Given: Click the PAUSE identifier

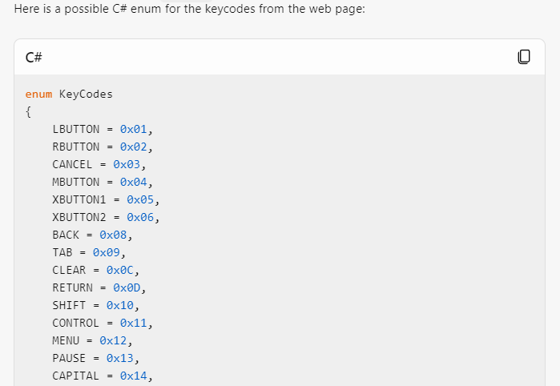Looking at the screenshot, I should click(69, 358).
